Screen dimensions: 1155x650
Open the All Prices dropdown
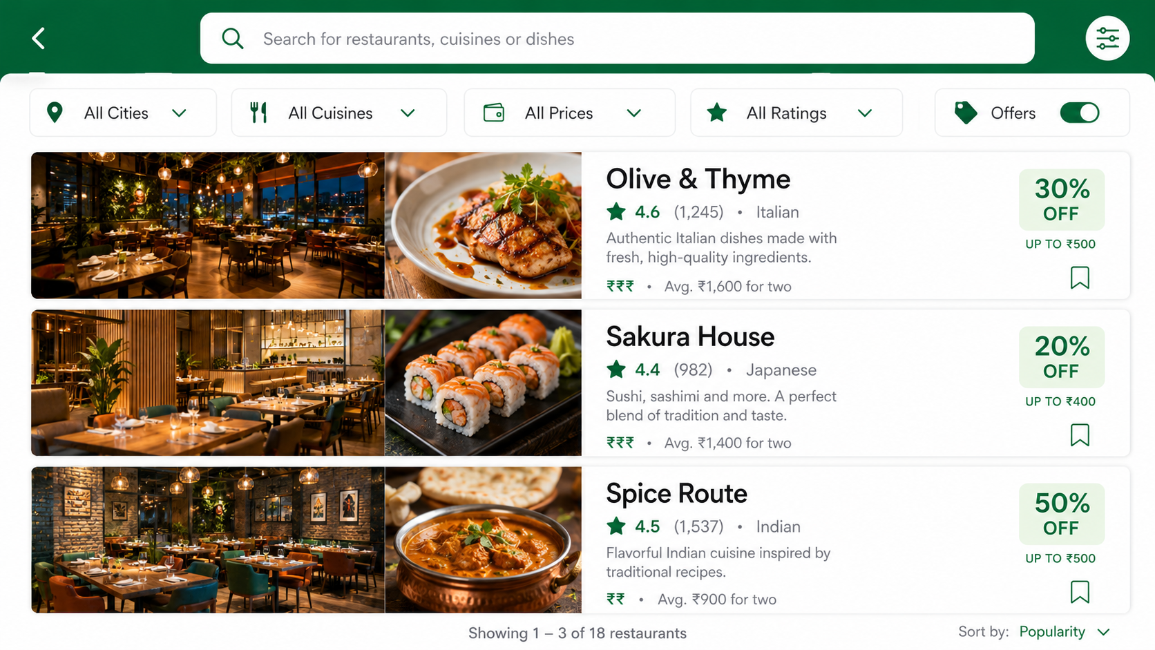coord(569,113)
